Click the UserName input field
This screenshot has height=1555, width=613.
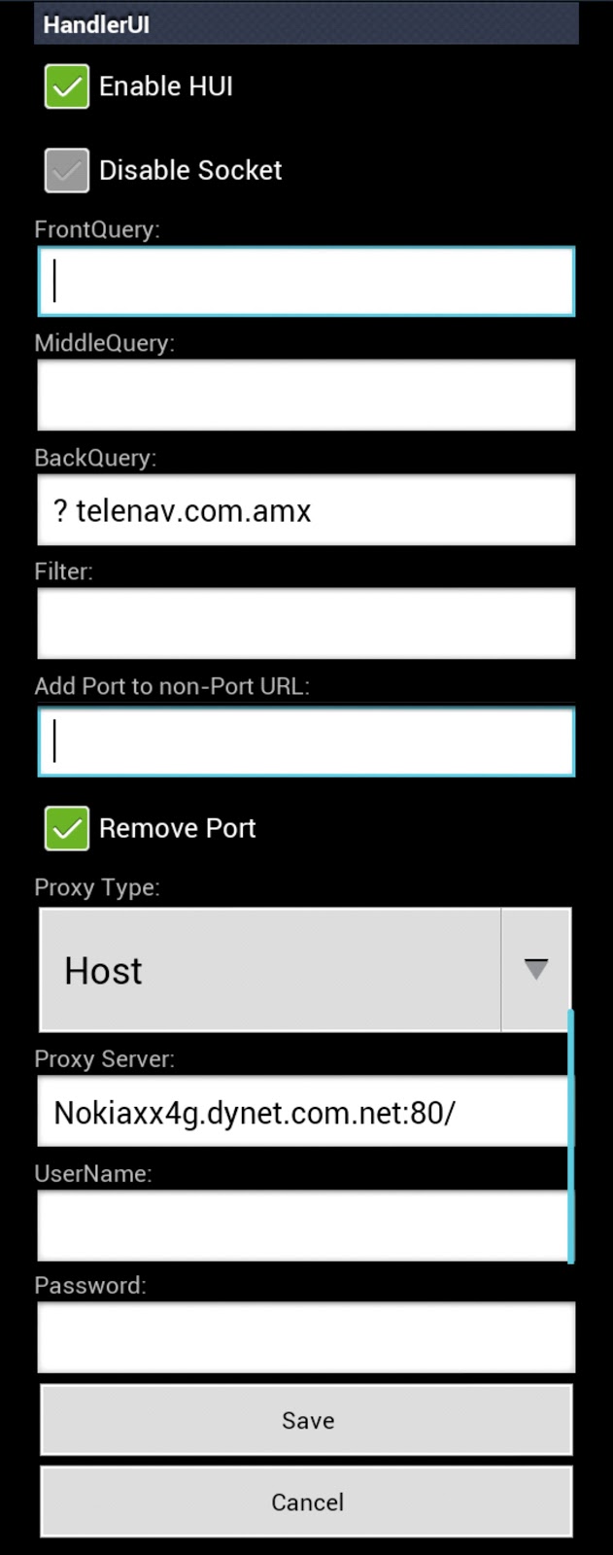[303, 1226]
